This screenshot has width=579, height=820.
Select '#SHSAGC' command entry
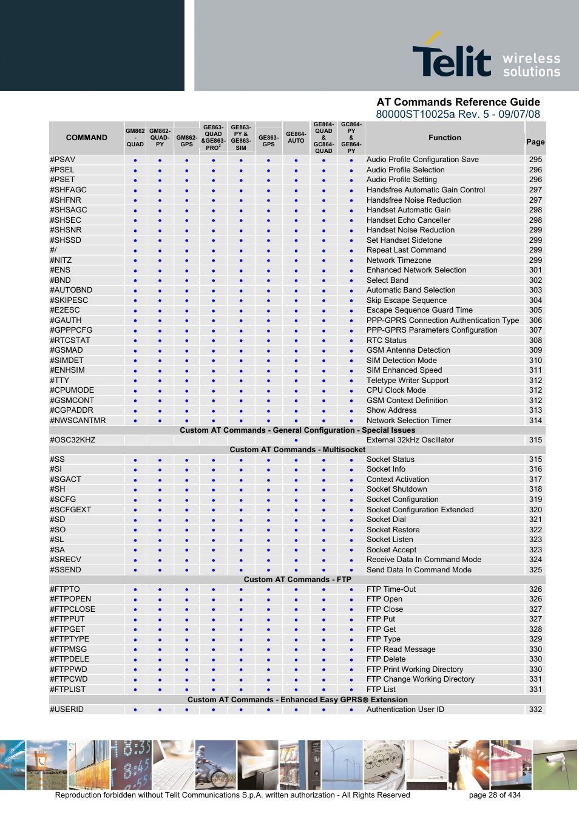69,210
